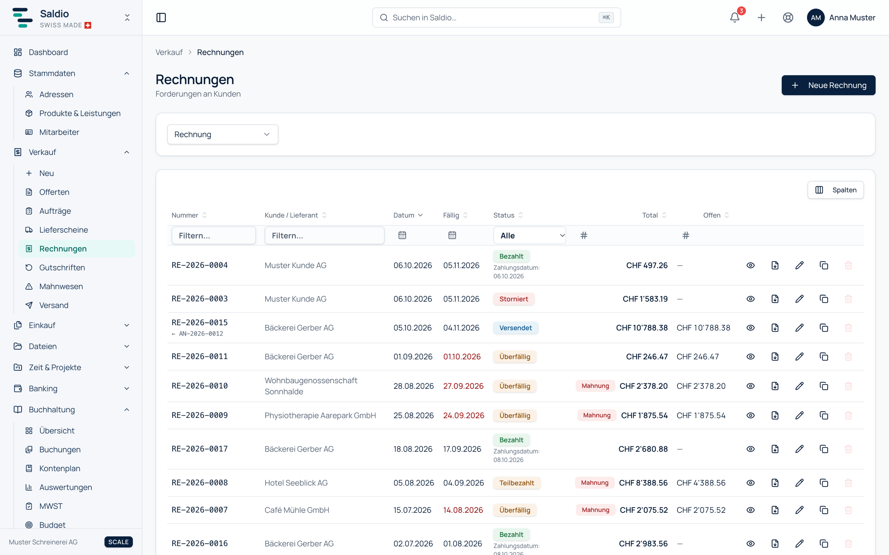
Task: Open the Spalten column settings button
Action: (836, 190)
